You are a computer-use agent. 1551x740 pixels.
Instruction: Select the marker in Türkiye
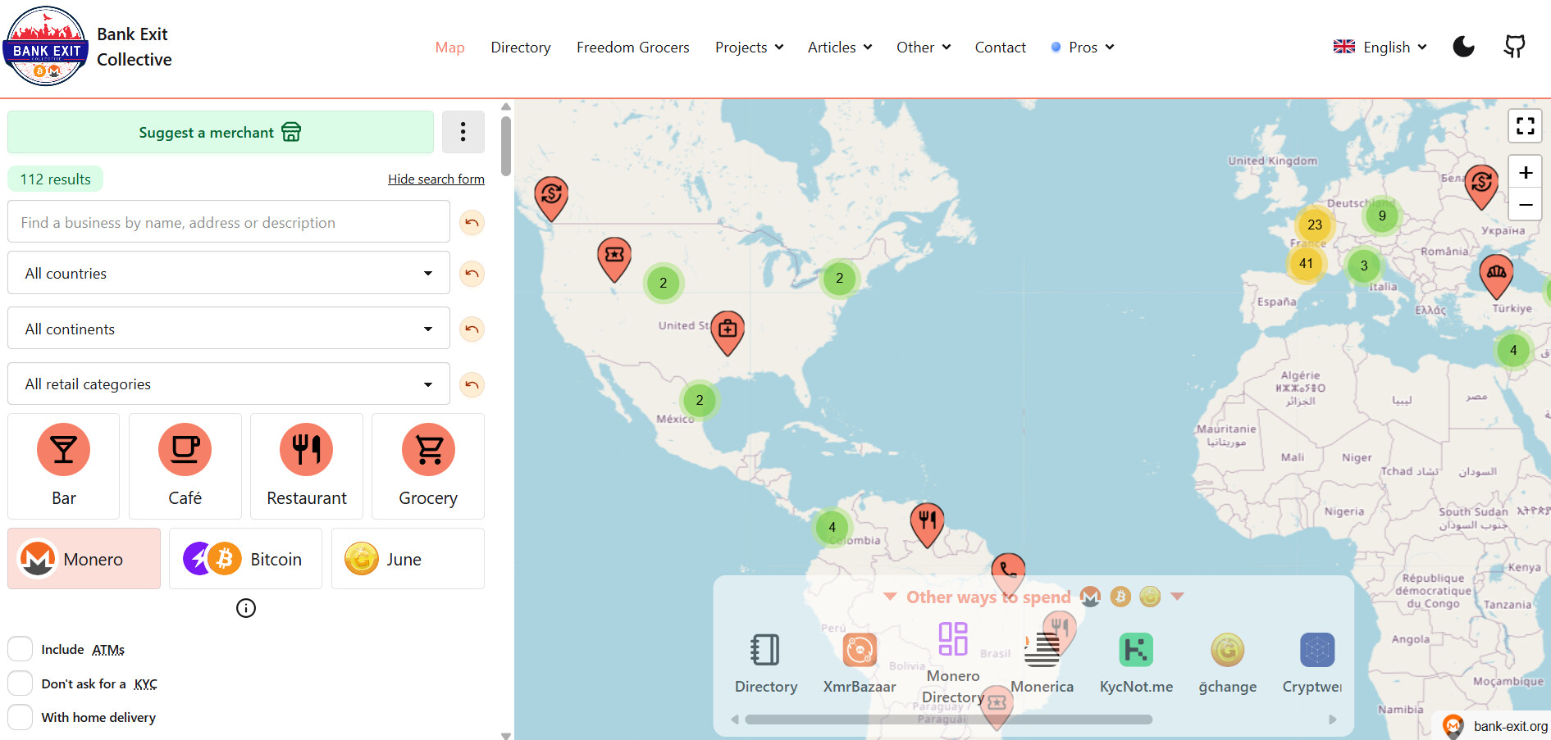click(x=1496, y=275)
